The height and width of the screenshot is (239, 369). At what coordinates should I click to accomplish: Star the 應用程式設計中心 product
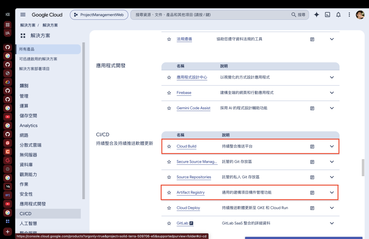click(169, 78)
